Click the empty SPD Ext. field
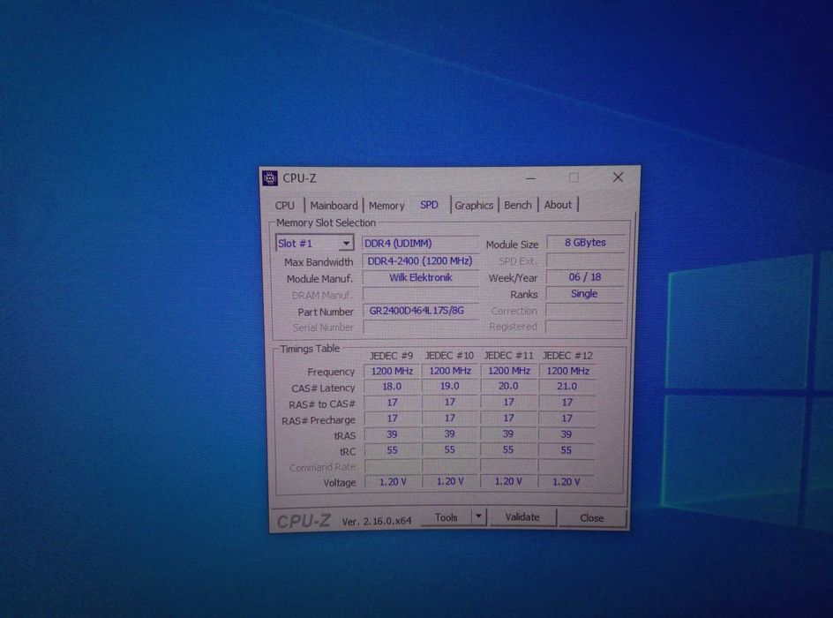The height and width of the screenshot is (618, 833). [x=585, y=260]
